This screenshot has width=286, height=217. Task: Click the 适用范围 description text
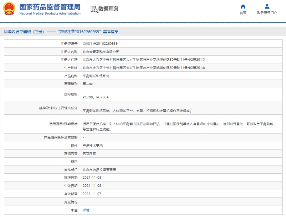click(x=179, y=126)
